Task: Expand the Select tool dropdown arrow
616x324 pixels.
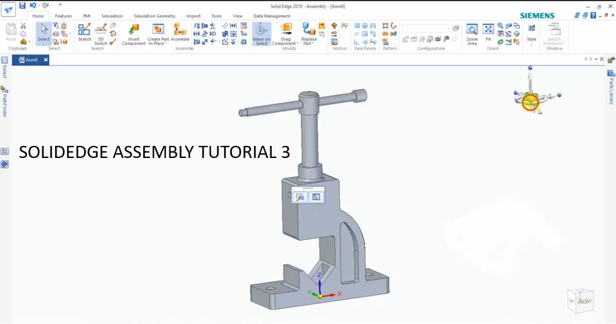Action: coord(44,44)
